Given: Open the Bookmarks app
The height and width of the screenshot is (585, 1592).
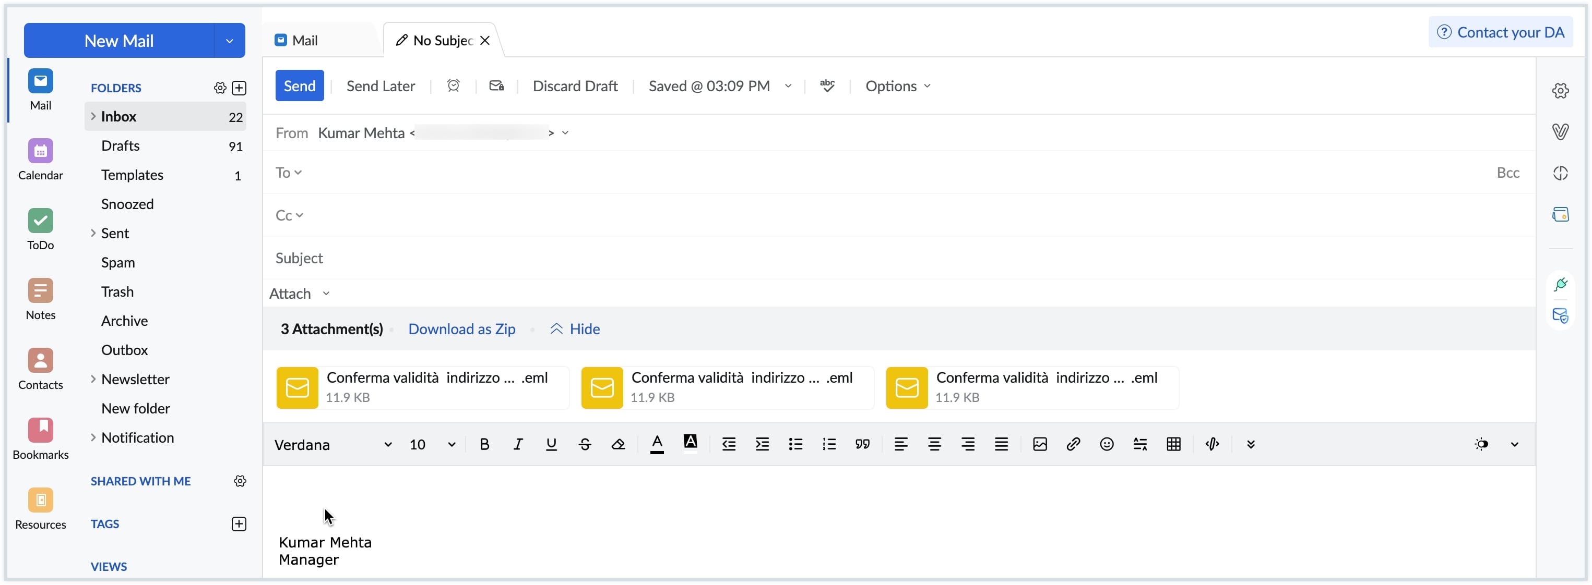Looking at the screenshot, I should pyautogui.click(x=40, y=439).
